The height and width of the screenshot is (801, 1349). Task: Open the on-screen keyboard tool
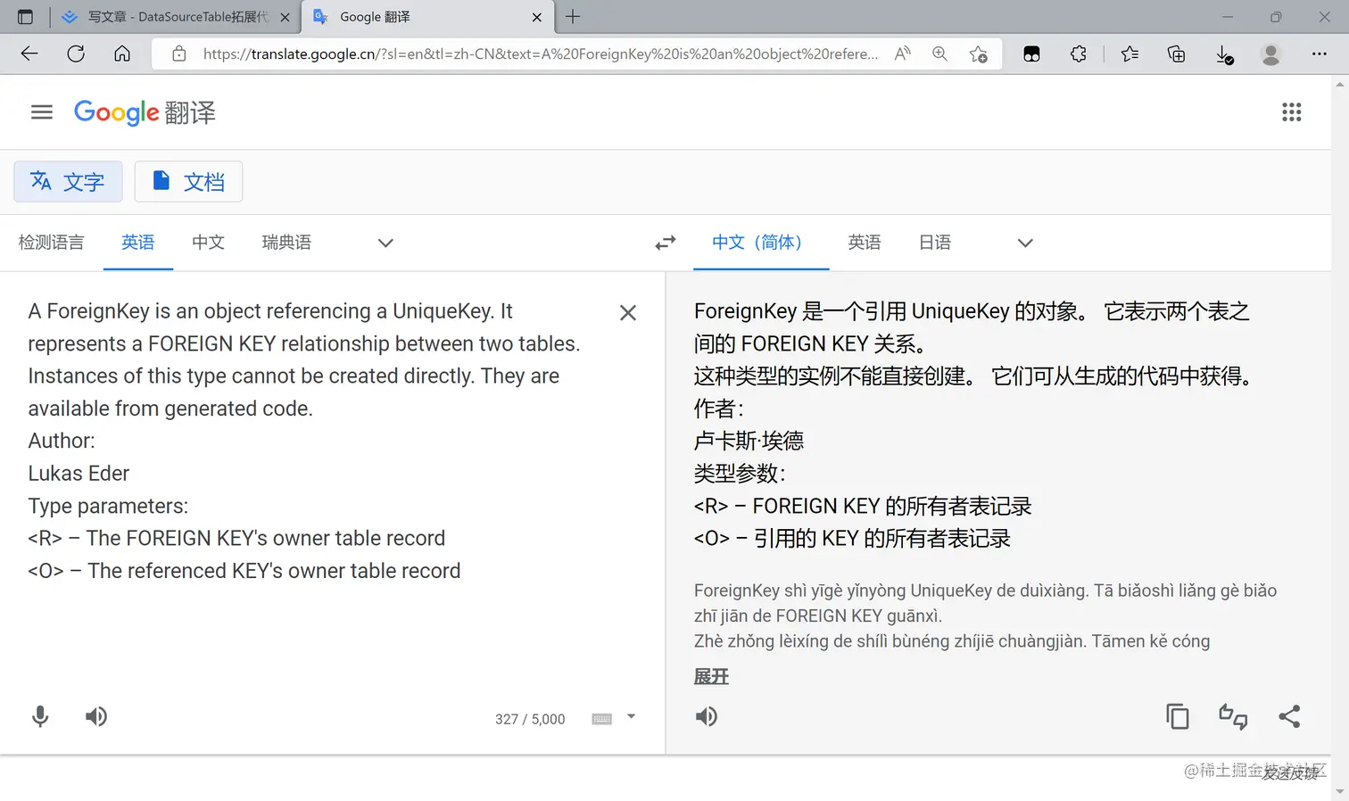pos(602,719)
